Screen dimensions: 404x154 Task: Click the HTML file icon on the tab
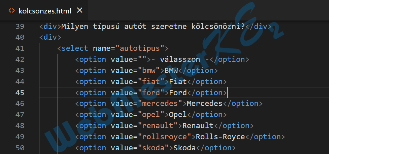tap(12, 11)
